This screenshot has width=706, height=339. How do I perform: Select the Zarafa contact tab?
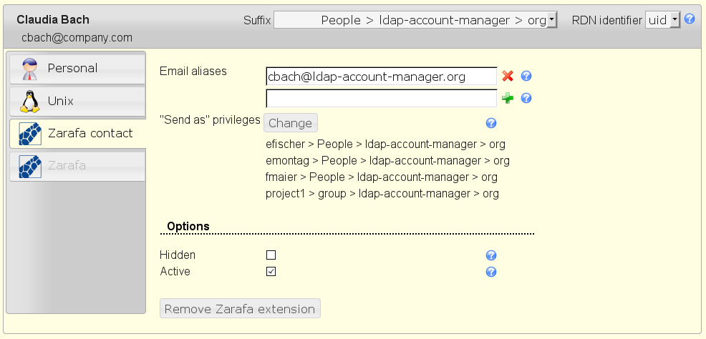pyautogui.click(x=77, y=134)
